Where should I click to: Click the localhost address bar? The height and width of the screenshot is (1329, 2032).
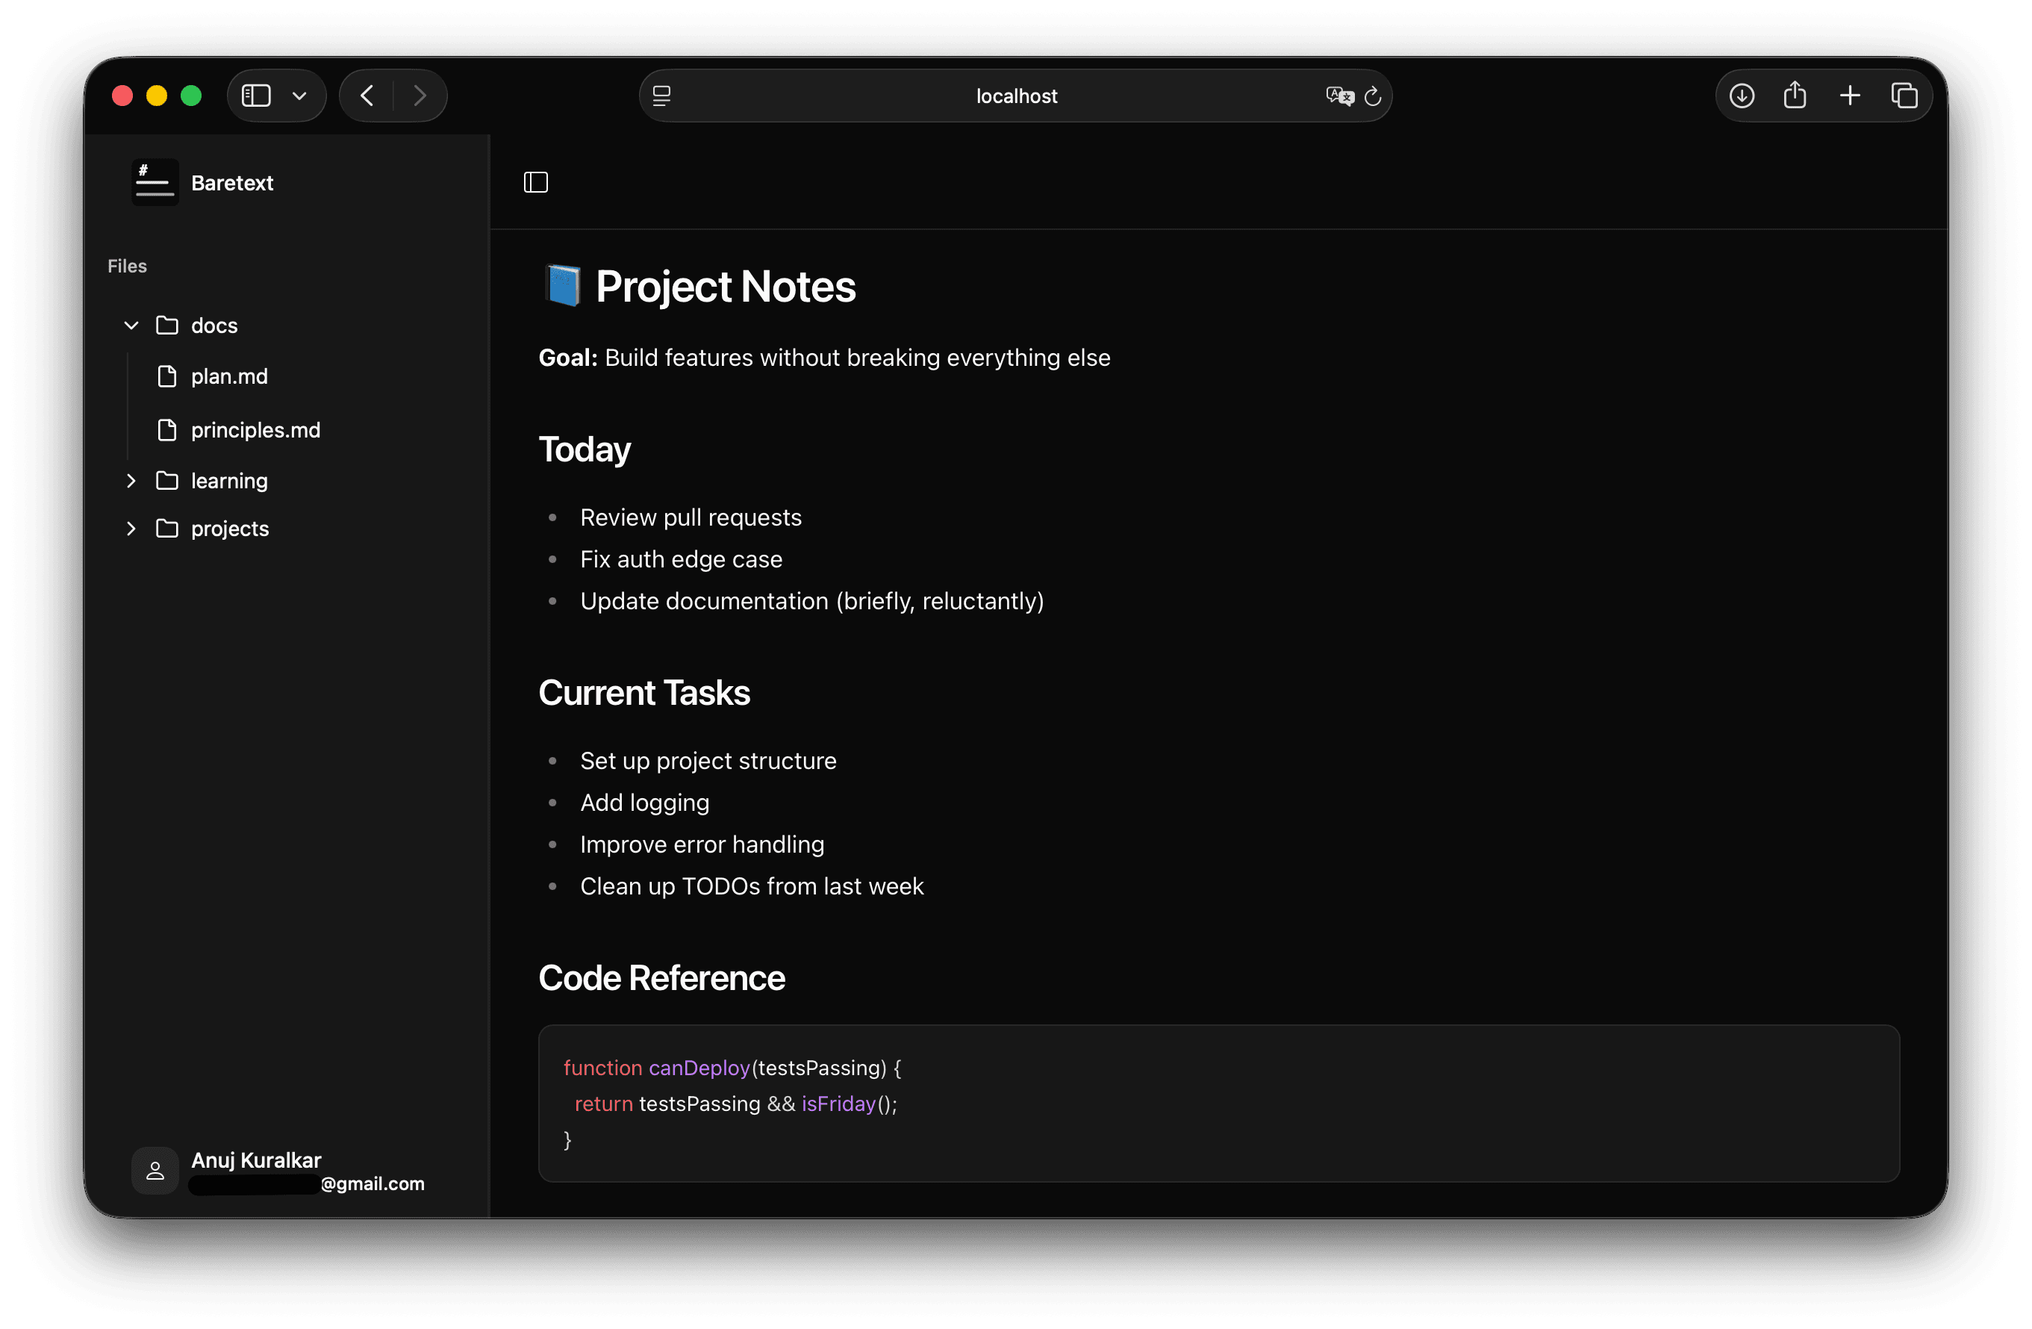[1016, 96]
